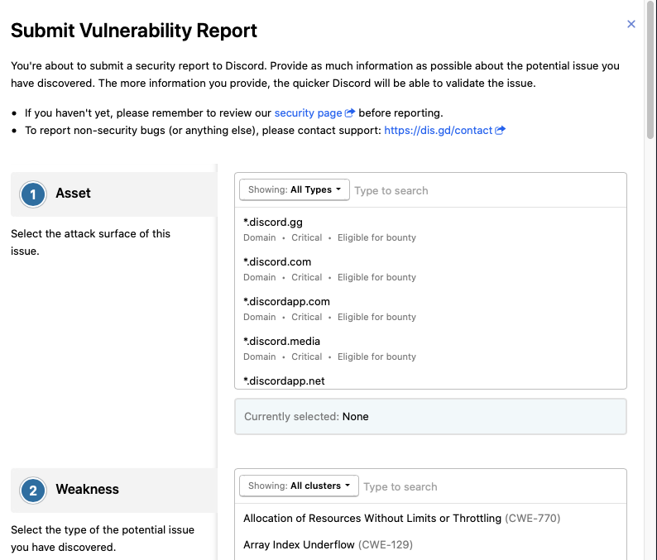The width and height of the screenshot is (657, 560).
Task: Click the Currently selected: None box
Action: coord(430,416)
